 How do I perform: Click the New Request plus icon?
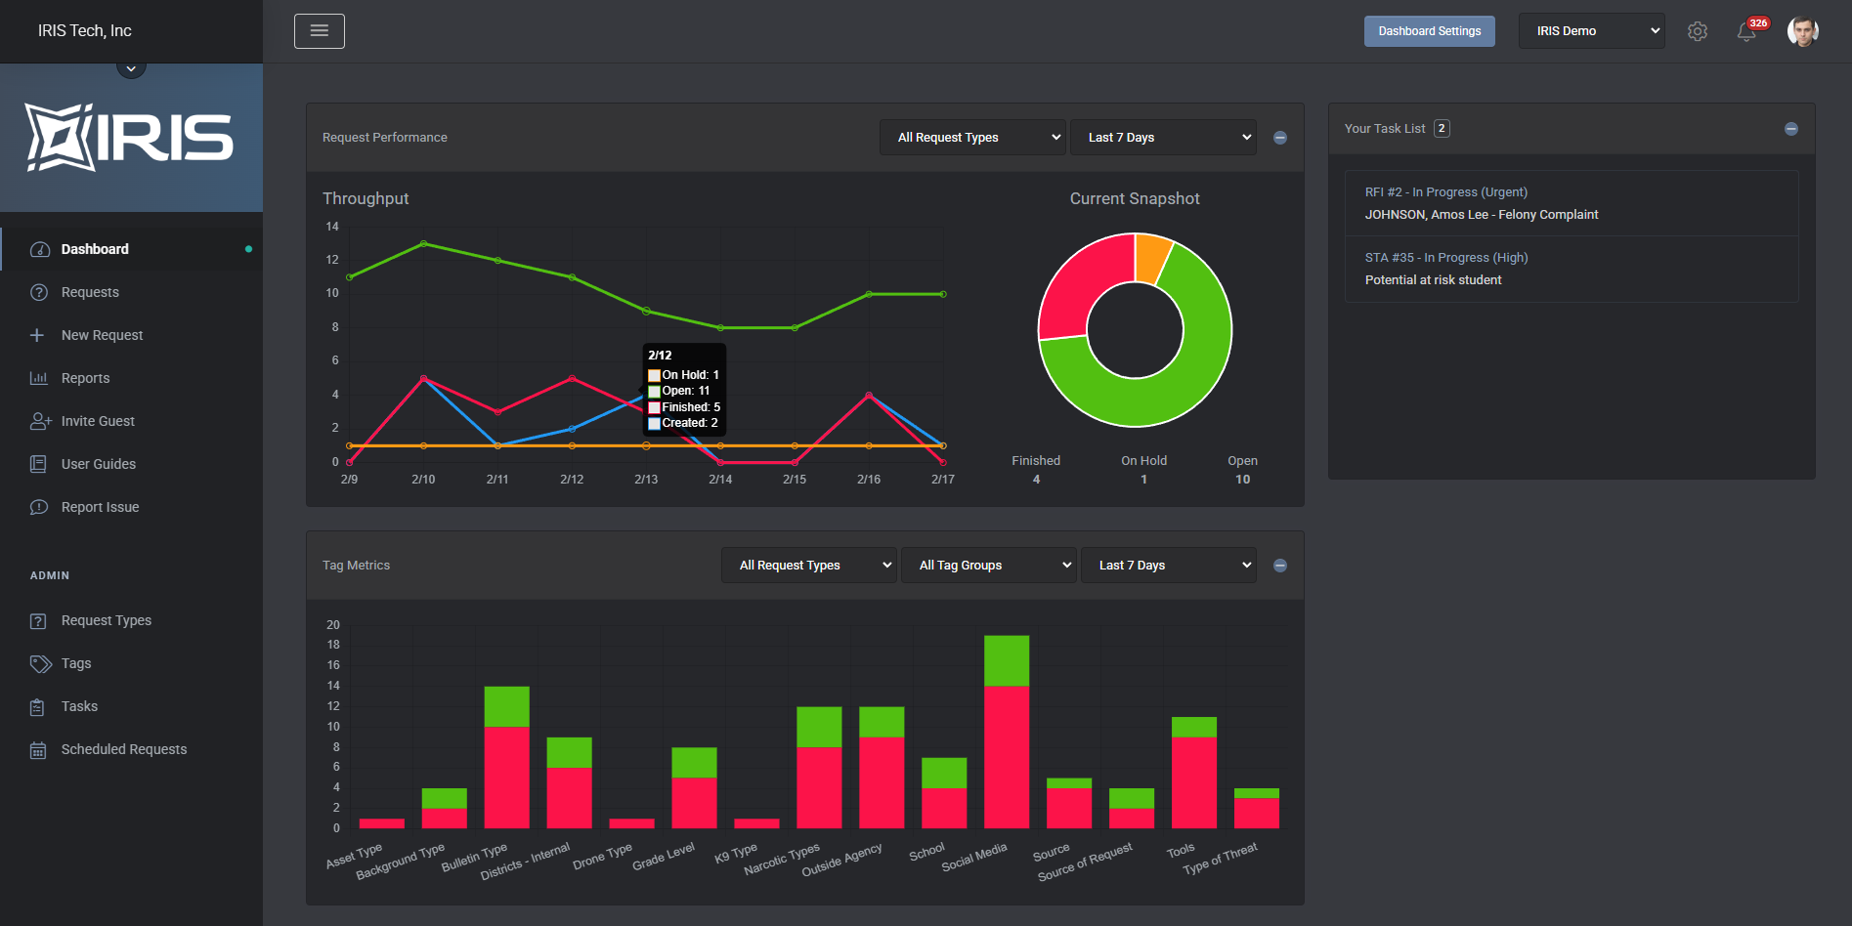pos(37,335)
